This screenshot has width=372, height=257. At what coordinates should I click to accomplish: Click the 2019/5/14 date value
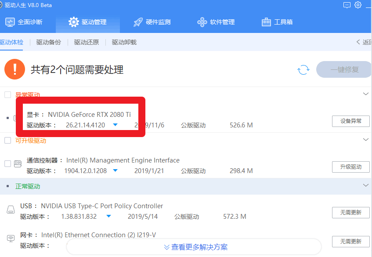143,217
